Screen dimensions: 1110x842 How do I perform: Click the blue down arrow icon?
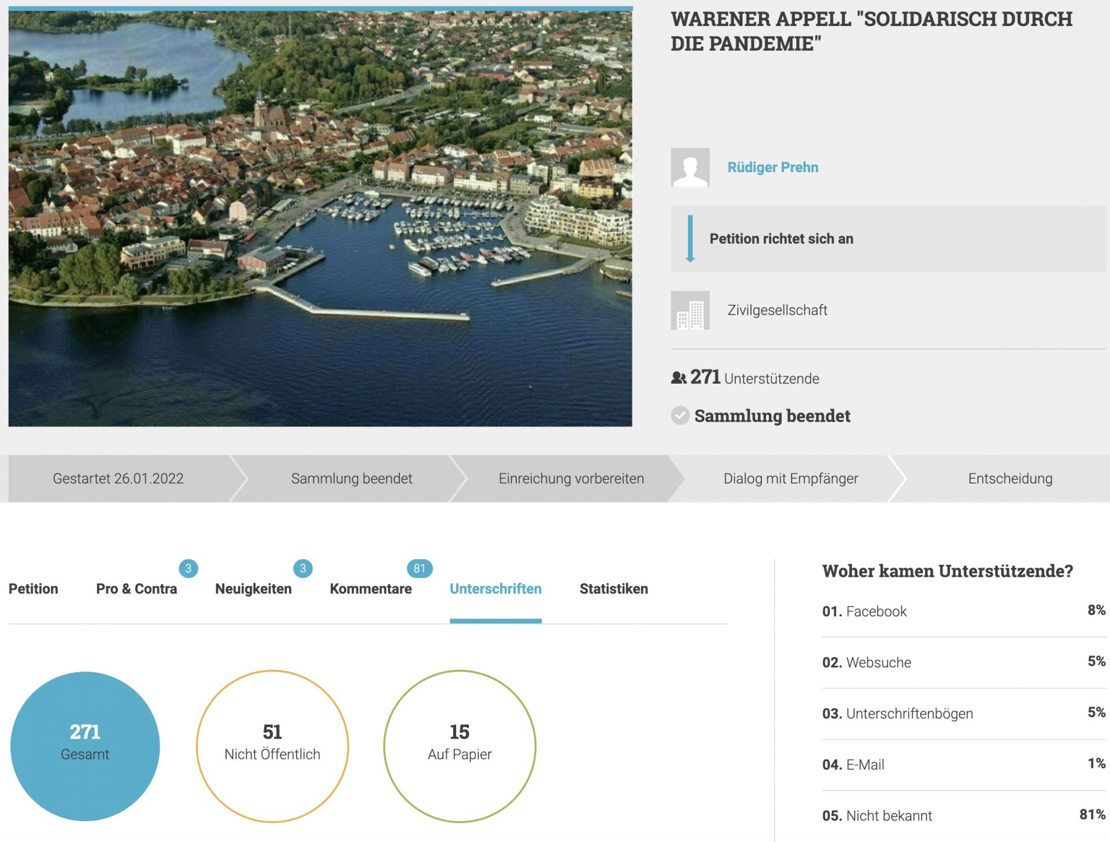[690, 239]
